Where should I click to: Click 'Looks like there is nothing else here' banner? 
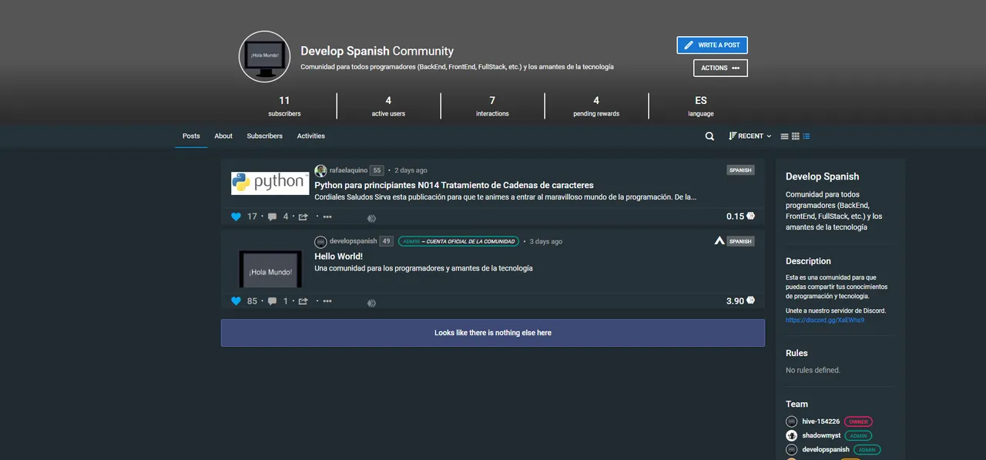coord(493,333)
